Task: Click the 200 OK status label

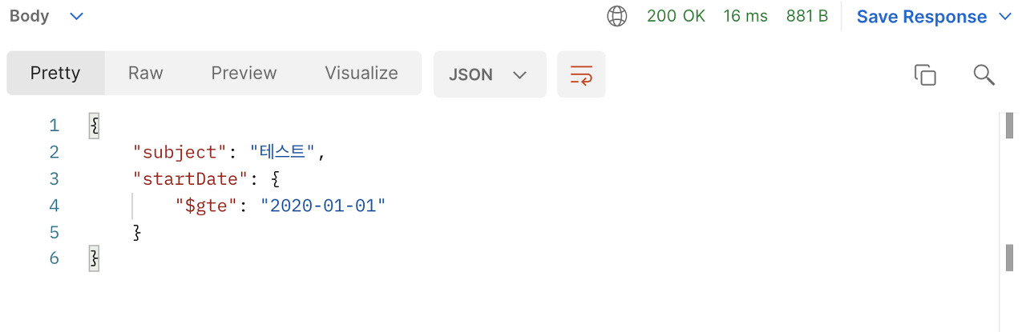Action: pyautogui.click(x=676, y=16)
